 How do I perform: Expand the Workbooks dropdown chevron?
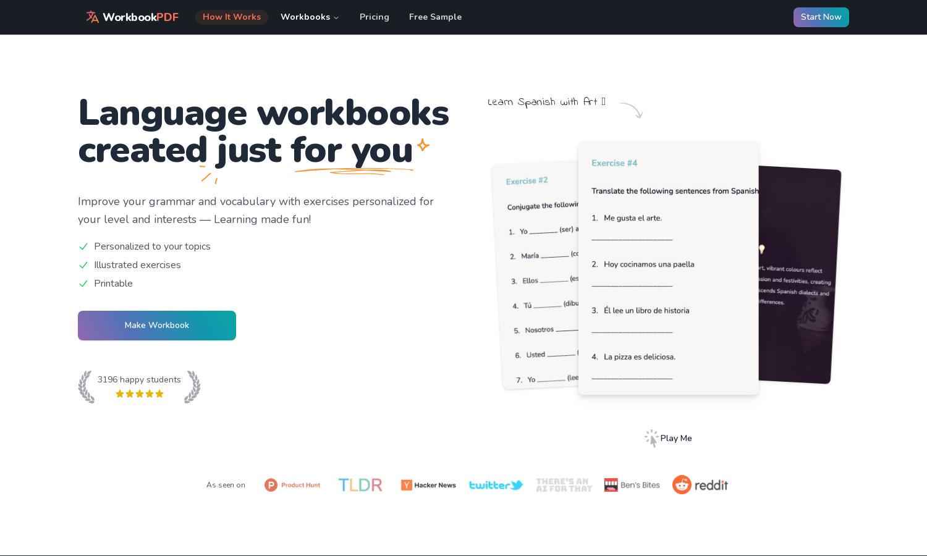pyautogui.click(x=336, y=18)
